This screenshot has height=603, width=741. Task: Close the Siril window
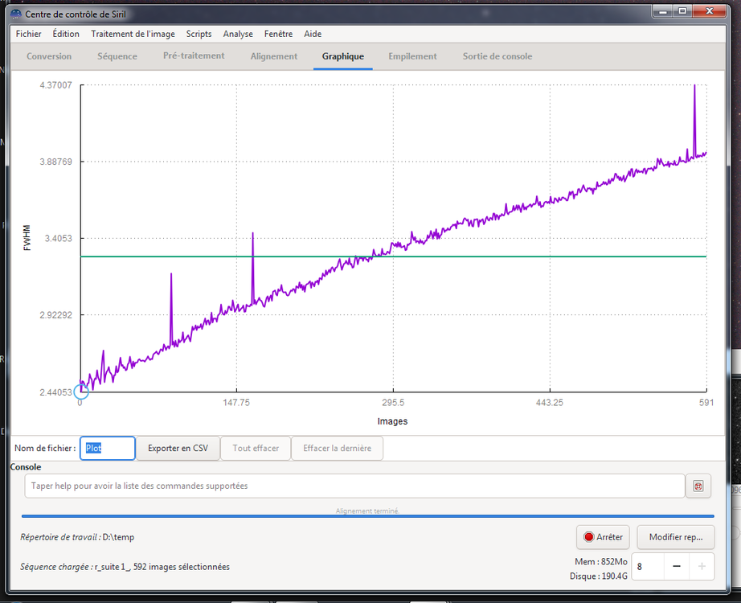coord(709,11)
